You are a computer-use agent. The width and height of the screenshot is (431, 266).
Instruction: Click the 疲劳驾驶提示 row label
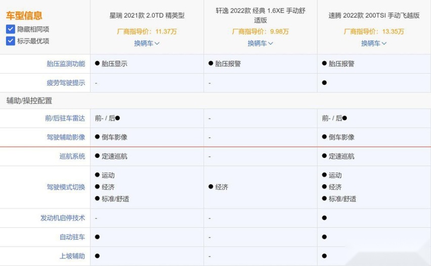point(66,83)
